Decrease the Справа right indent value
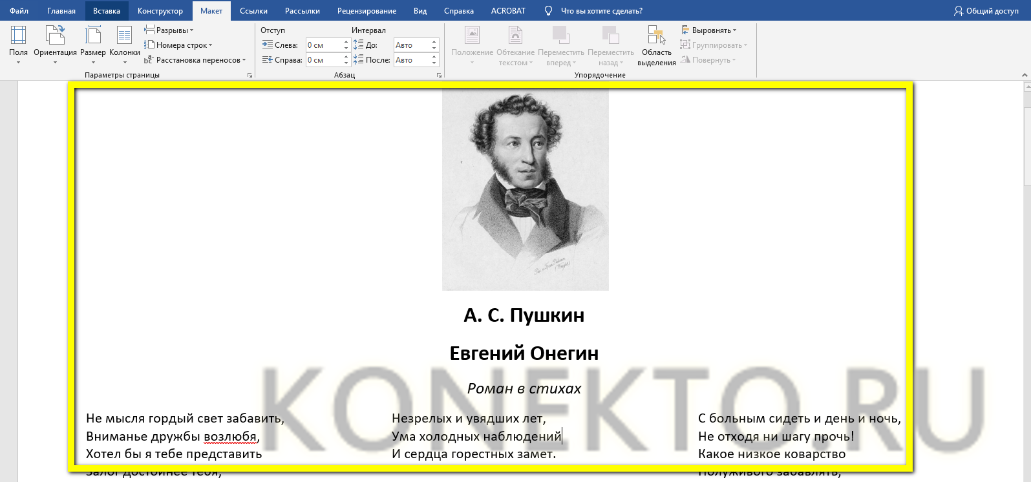Screen dimensions: 1031x482 (346, 63)
